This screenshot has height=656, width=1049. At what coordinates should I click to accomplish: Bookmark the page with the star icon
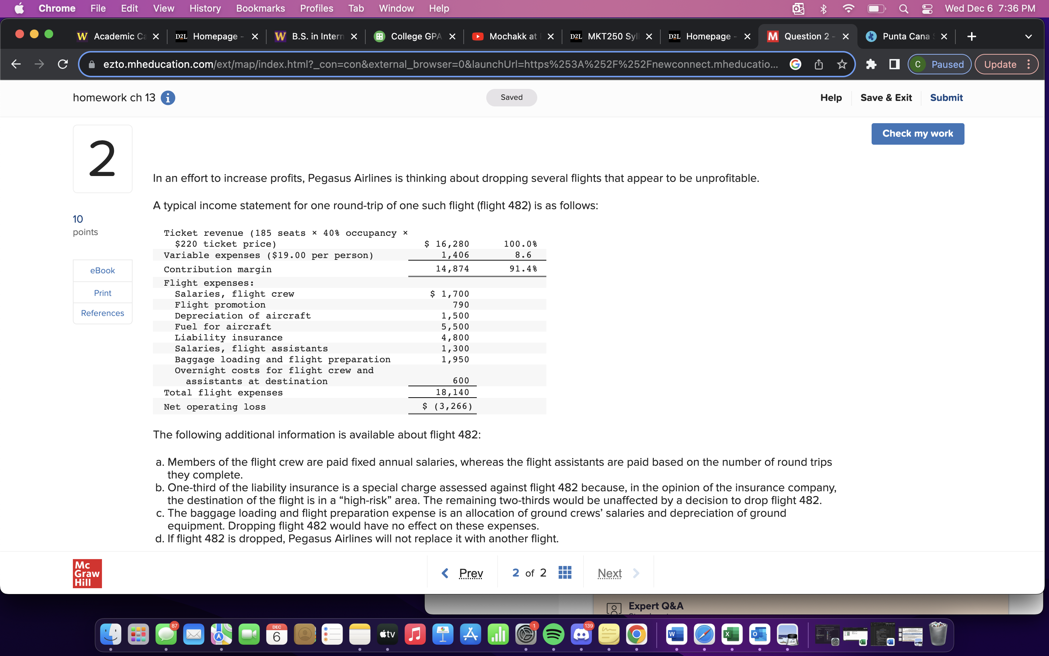coord(841,64)
